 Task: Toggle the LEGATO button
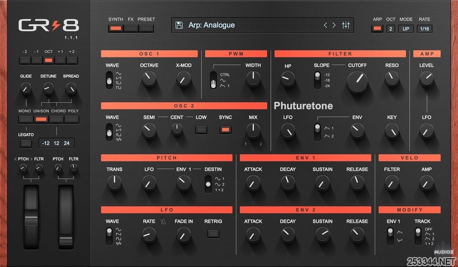pyautogui.click(x=26, y=143)
